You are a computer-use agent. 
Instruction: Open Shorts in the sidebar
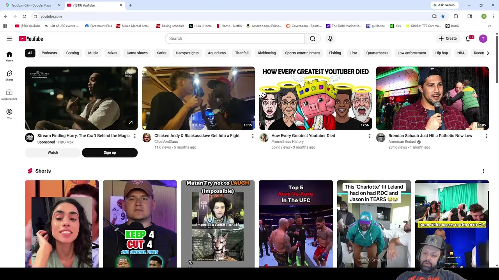click(9, 75)
